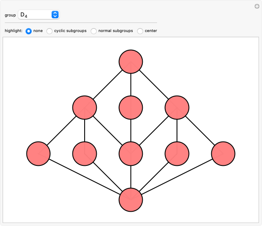Click the bottom node of the lattice
Viewport: 262px width, 226px height.
pyautogui.click(x=131, y=200)
